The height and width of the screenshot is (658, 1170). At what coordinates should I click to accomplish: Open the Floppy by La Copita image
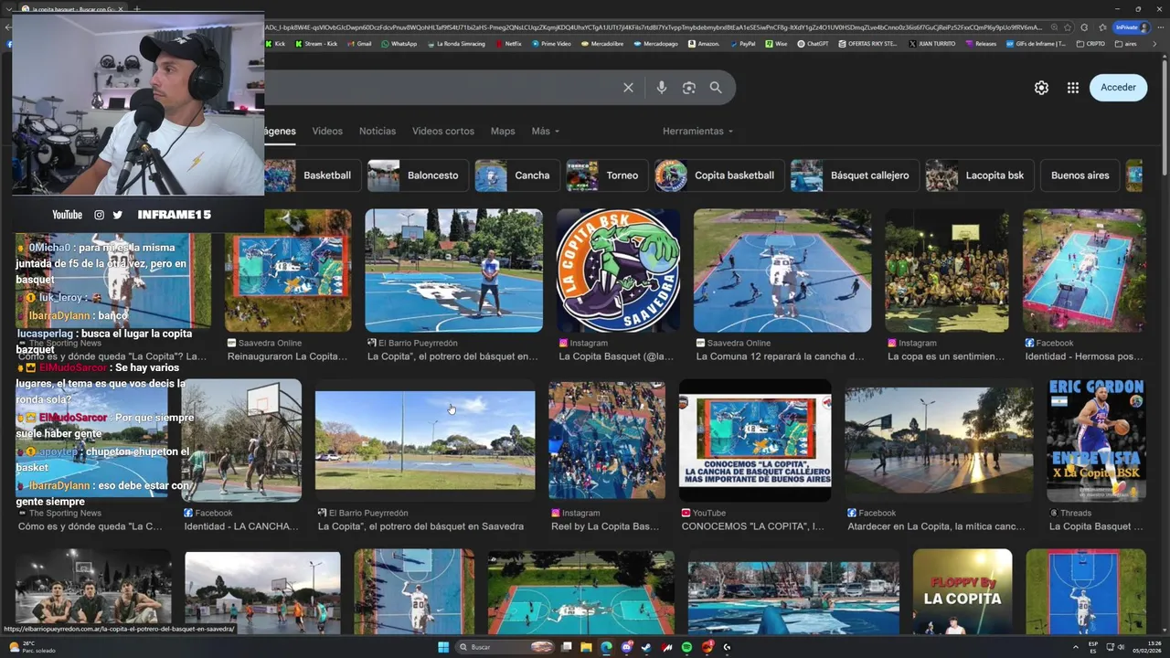pos(963,591)
